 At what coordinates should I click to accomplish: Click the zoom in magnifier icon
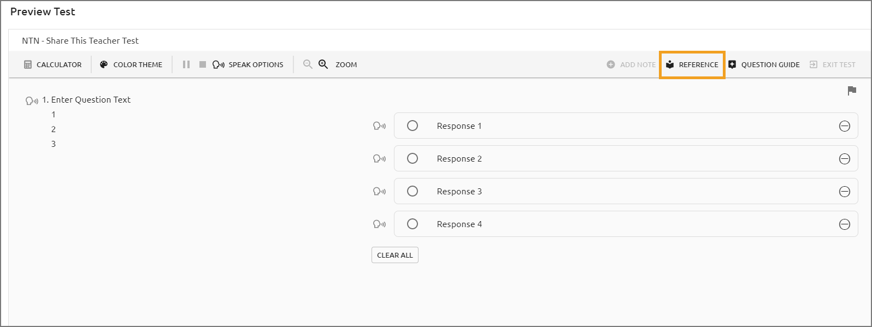pyautogui.click(x=323, y=64)
